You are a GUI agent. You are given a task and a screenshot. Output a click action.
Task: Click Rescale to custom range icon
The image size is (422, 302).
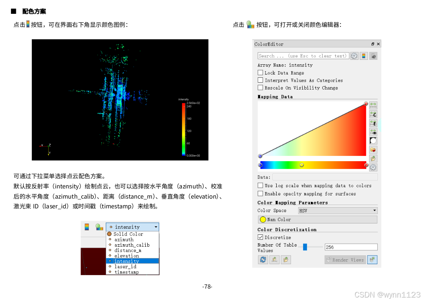pyautogui.click(x=373, y=114)
